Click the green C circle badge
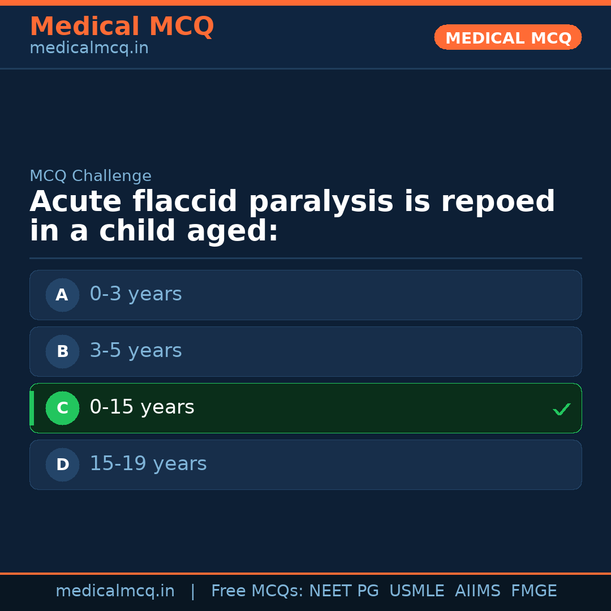 pyautogui.click(x=62, y=408)
